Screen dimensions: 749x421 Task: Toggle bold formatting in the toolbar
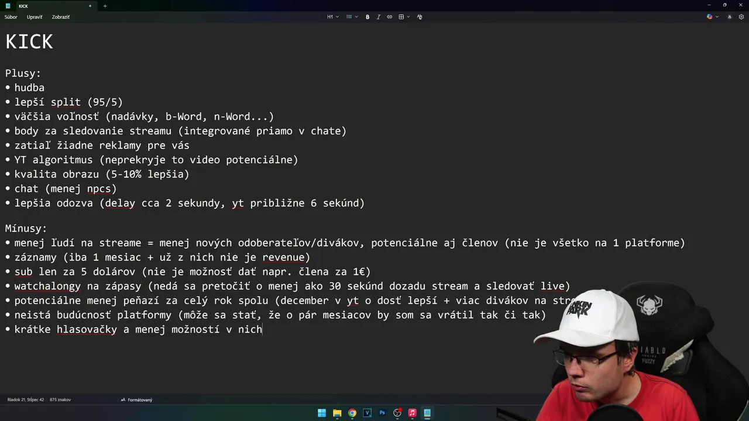(x=367, y=17)
